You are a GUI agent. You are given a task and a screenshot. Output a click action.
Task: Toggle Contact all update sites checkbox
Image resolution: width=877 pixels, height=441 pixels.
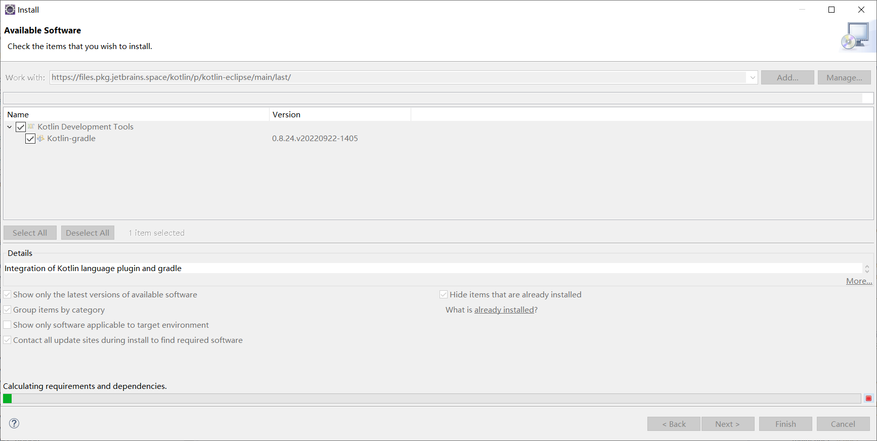[x=8, y=340]
